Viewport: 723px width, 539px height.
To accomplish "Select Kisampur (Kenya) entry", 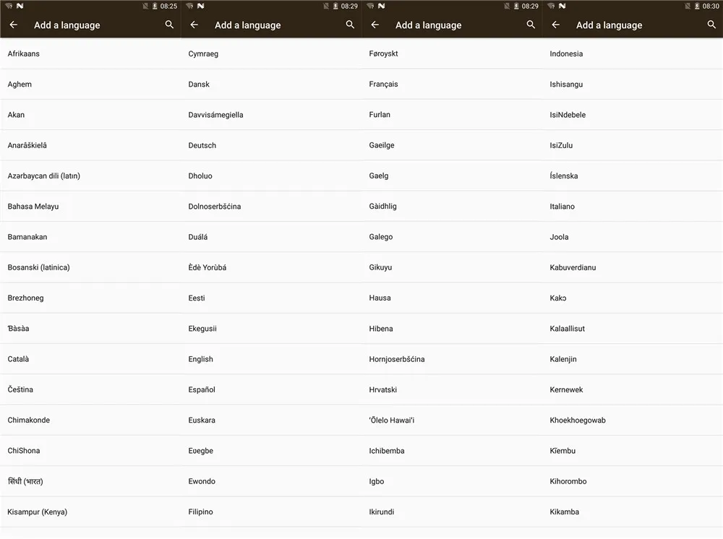I will (x=90, y=512).
